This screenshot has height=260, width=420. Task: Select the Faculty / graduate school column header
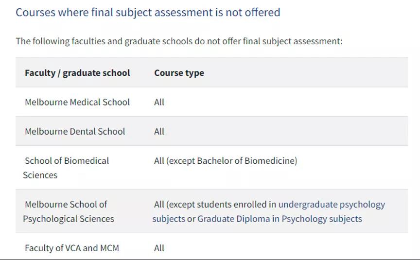coord(77,73)
